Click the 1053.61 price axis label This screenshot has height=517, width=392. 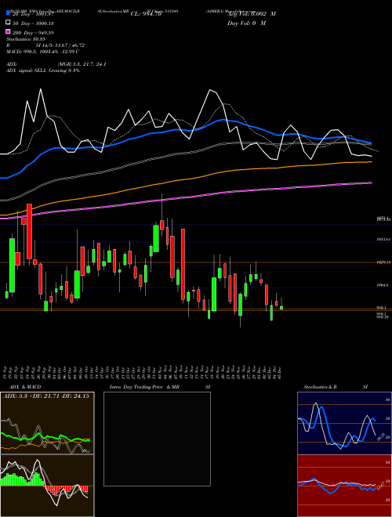[x=383, y=239]
